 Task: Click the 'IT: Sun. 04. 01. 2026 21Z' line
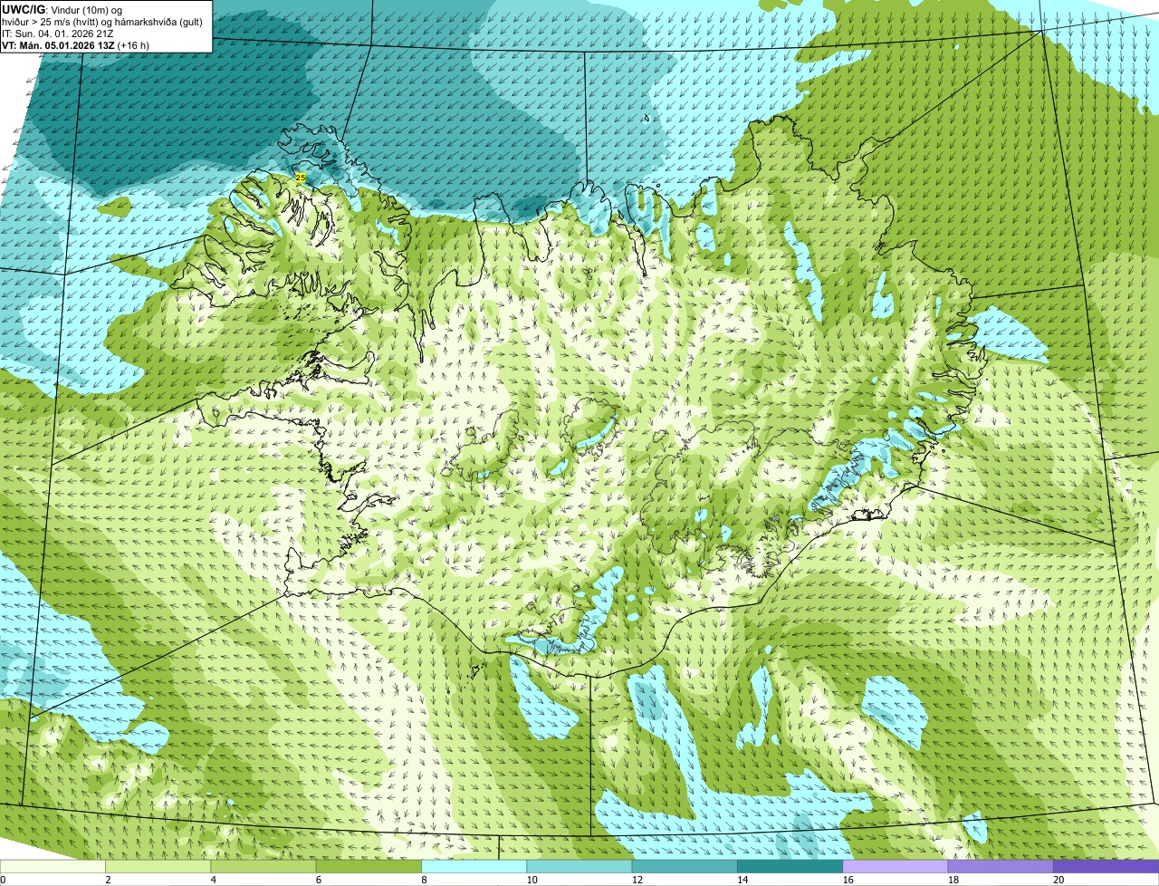click(x=58, y=33)
